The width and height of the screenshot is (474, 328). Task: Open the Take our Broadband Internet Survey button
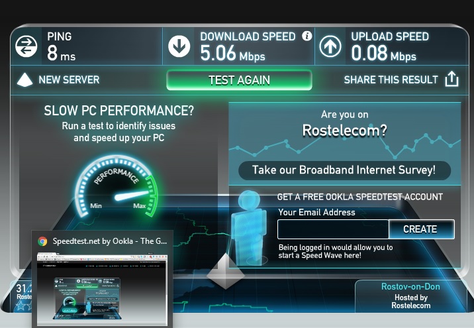coord(344,170)
